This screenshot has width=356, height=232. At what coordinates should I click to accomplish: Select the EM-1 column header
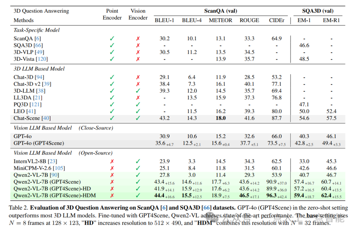(304, 20)
